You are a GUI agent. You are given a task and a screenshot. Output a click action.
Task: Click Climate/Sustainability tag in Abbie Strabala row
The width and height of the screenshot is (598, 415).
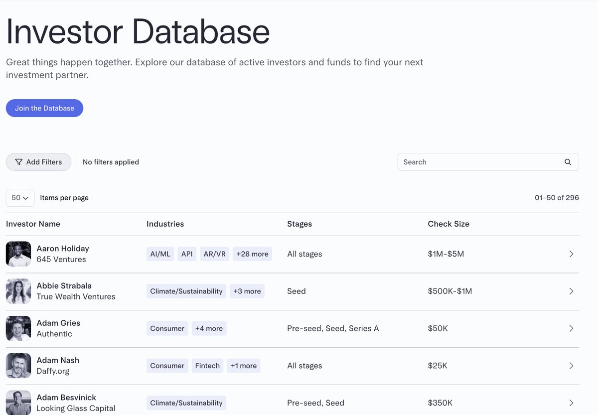pyautogui.click(x=186, y=291)
